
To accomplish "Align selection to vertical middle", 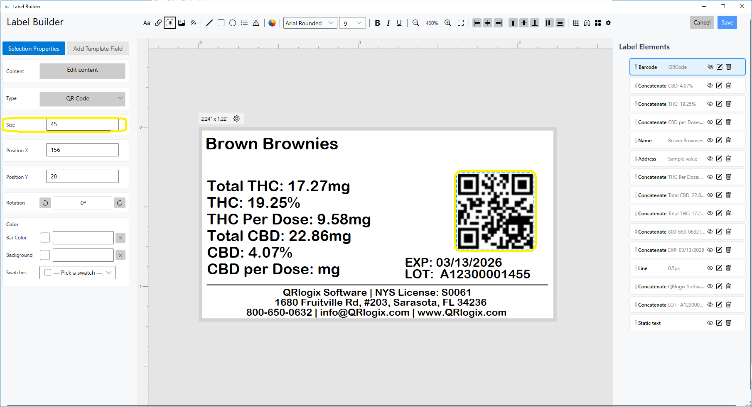I will tap(524, 23).
